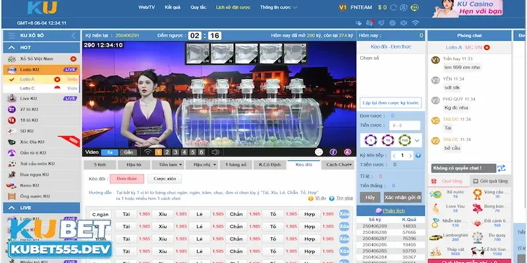Open the settings gear icon
The width and height of the screenshot is (527, 263).
pos(392,23)
